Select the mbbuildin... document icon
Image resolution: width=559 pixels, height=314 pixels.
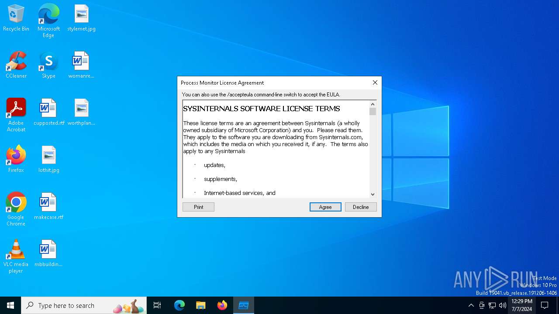[x=48, y=254]
